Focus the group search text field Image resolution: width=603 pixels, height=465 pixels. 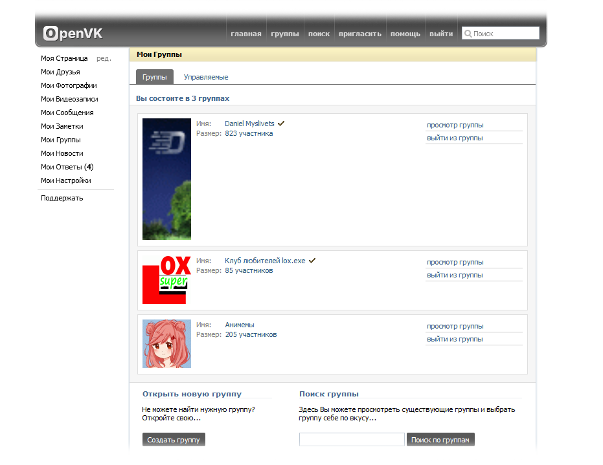tap(352, 440)
